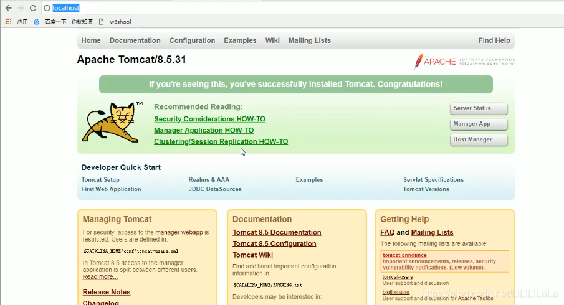The height and width of the screenshot is (305, 564).
Task: Open Security Considerations HOW-TO link
Action: click(209, 119)
